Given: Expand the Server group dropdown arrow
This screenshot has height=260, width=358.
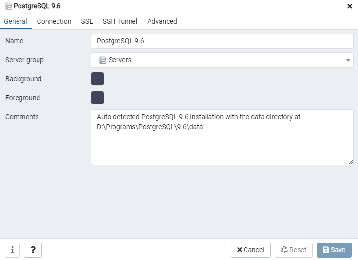Looking at the screenshot, I should [x=348, y=60].
